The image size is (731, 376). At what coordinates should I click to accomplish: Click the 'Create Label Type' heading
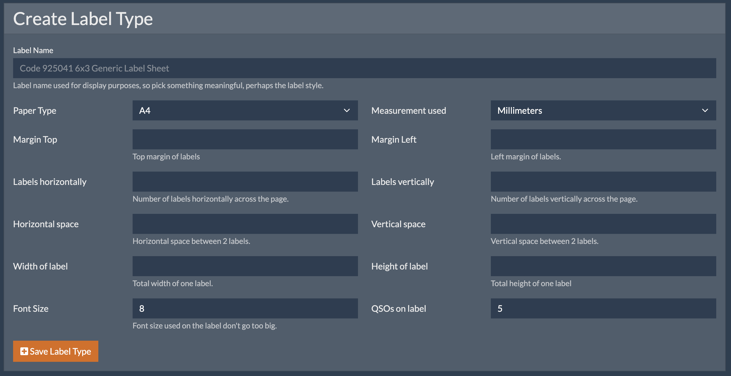tap(83, 19)
